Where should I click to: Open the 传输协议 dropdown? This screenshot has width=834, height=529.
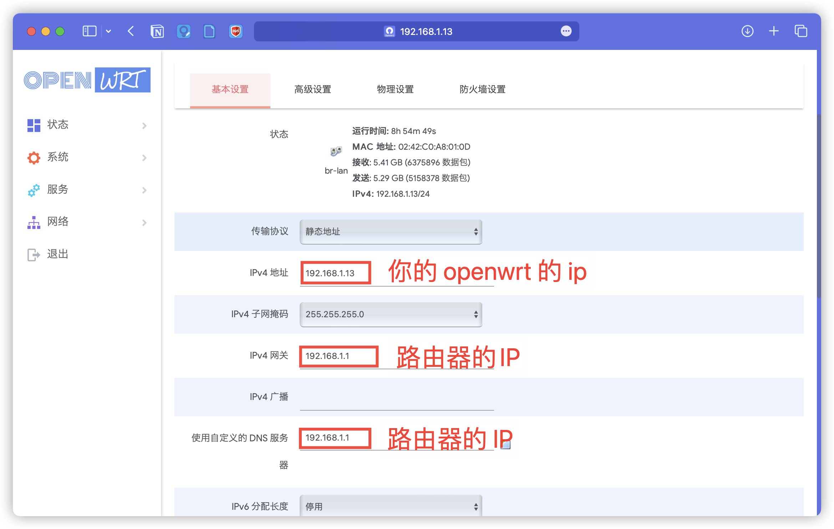(x=391, y=232)
